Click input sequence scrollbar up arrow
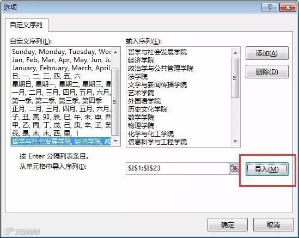This screenshot has width=299, height=238. [x=235, y=53]
